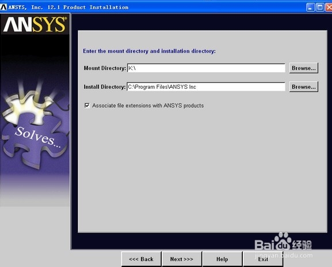Click the 'Enter the mount directory and installation directory:' heading
This screenshot has width=332, height=267.
149,51
